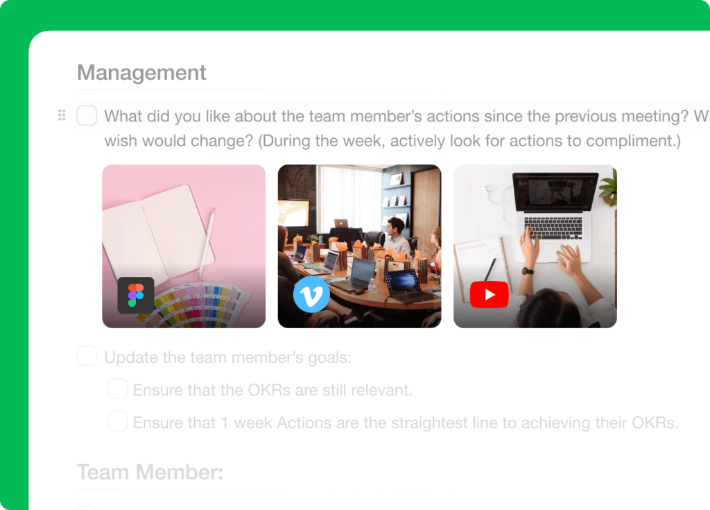710x510 pixels.
Task: Toggle checkbox for OKRs are still relevant
Action: [x=117, y=389]
